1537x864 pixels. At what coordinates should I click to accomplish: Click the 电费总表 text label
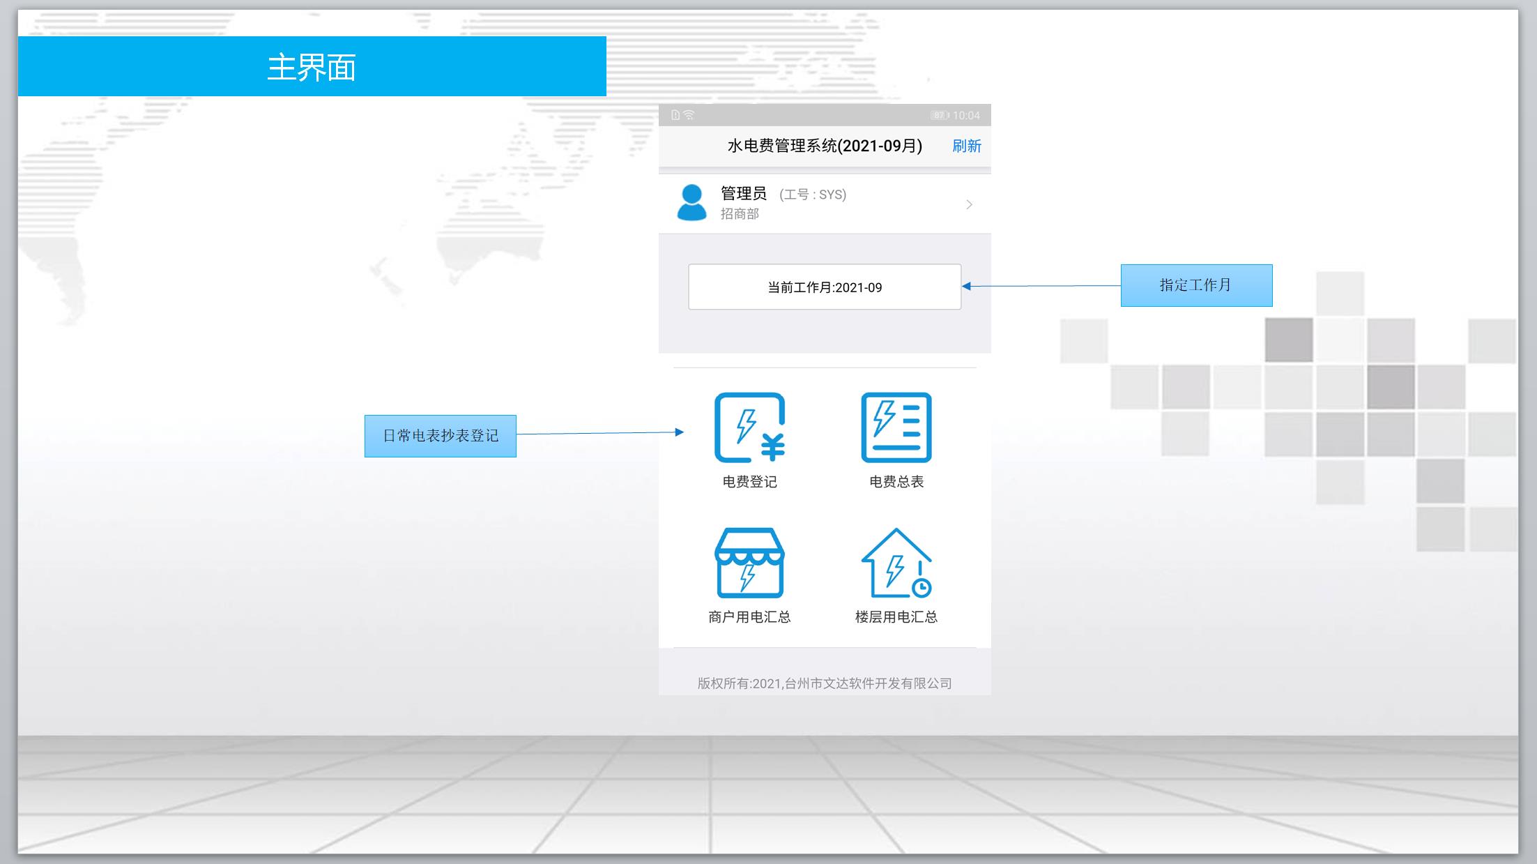tap(896, 482)
